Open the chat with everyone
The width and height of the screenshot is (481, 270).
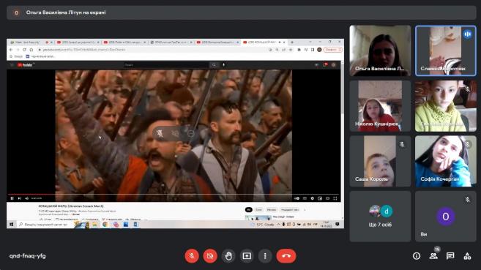coord(450,256)
